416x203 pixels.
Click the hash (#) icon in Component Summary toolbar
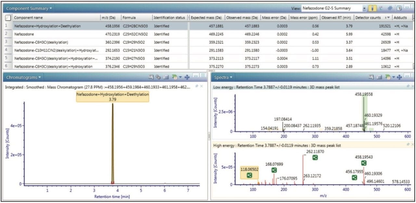click(390, 8)
